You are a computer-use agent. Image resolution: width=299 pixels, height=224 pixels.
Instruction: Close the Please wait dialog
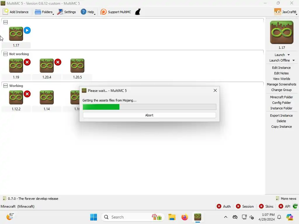(215, 90)
